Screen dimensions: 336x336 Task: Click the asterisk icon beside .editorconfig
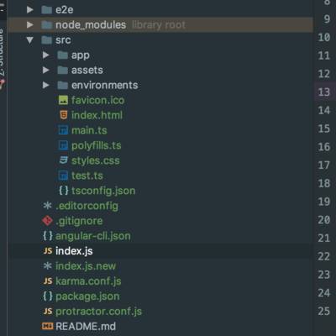(47, 206)
